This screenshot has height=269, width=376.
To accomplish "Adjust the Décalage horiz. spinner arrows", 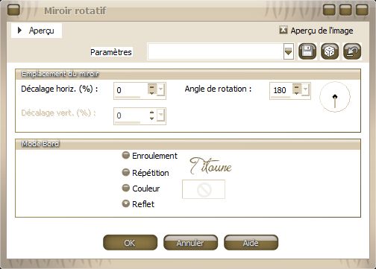I will 152,89.
